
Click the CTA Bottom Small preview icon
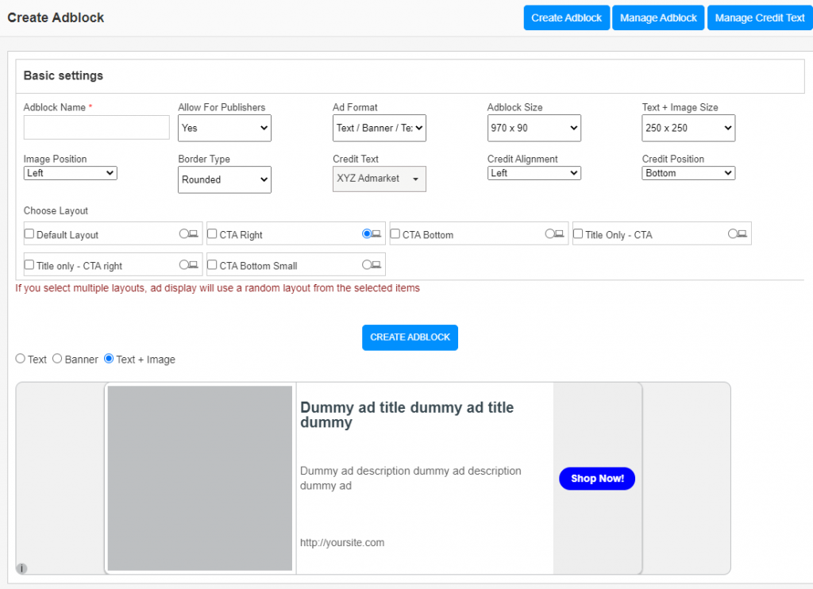click(372, 264)
